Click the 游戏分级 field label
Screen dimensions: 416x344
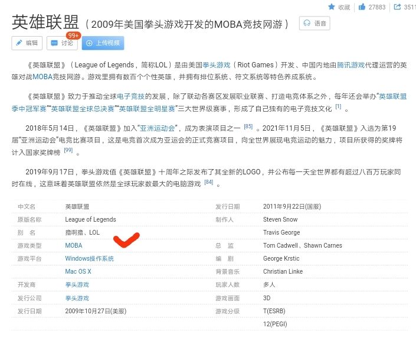(227, 311)
